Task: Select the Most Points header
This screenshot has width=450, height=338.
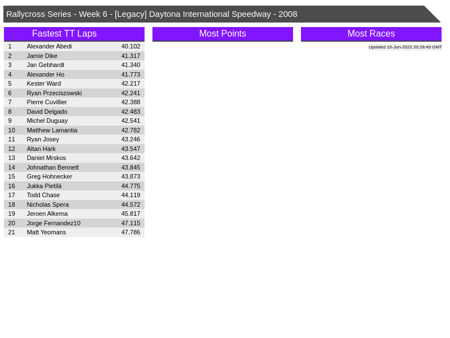Action: [x=222, y=34]
